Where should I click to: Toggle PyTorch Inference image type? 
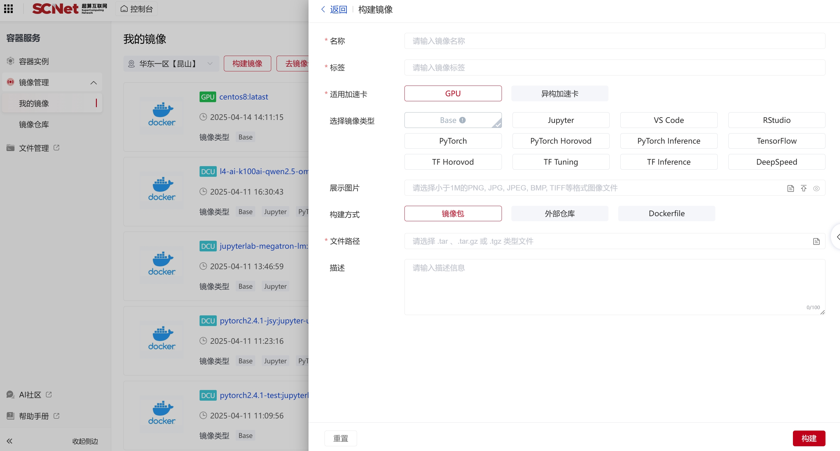pyautogui.click(x=669, y=141)
